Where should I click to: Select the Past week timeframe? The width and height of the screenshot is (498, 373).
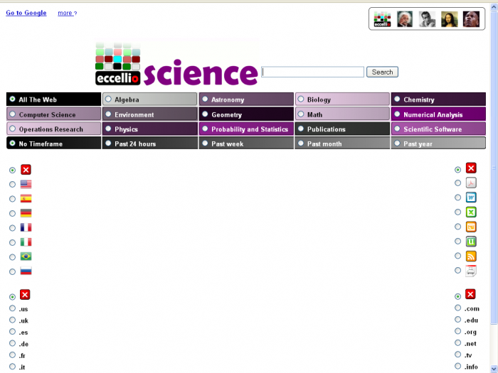coord(246,144)
